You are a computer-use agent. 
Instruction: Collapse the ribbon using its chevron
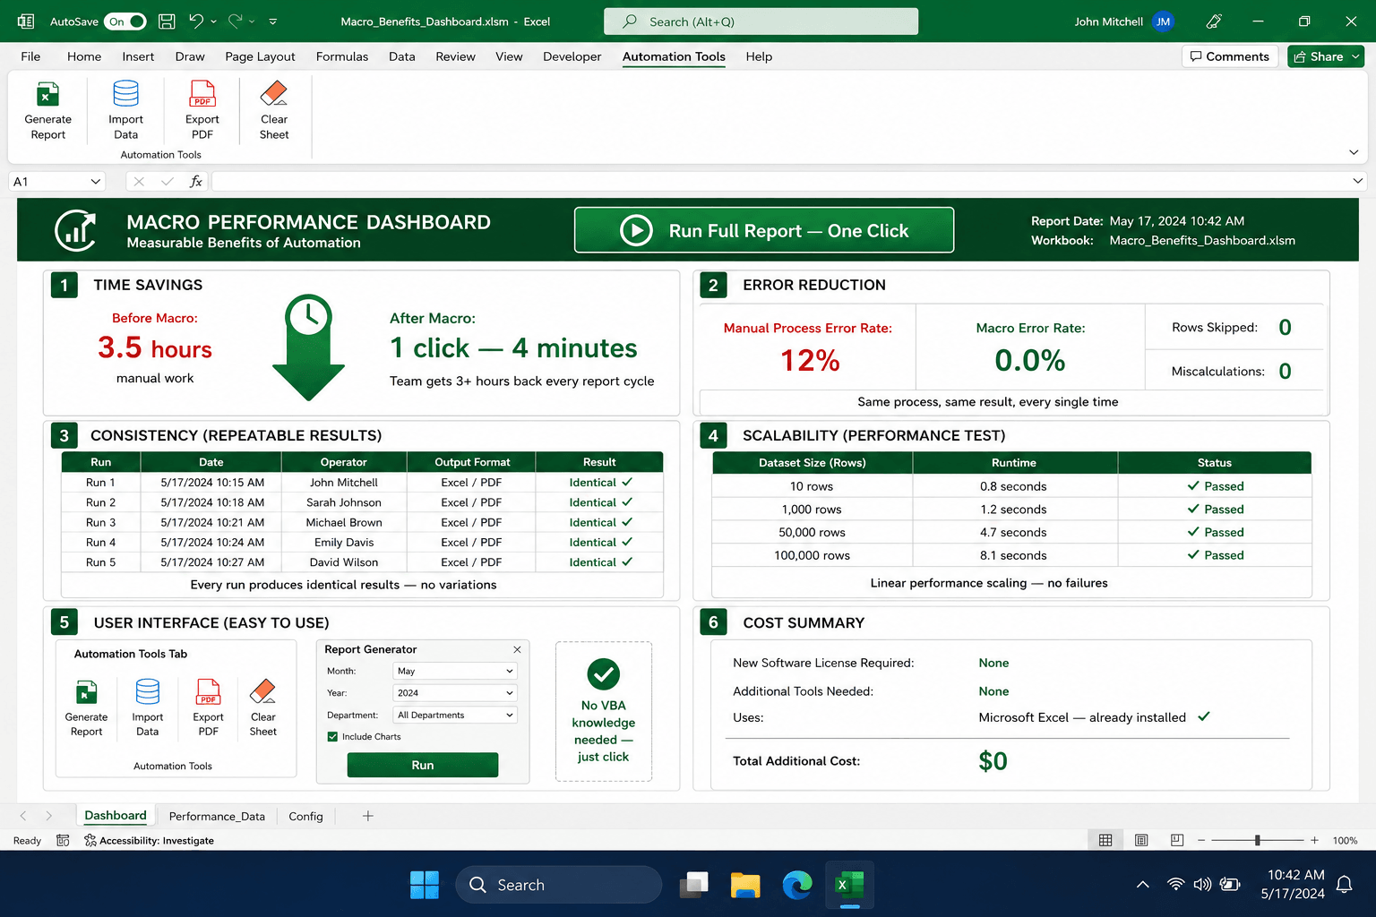pyautogui.click(x=1354, y=152)
